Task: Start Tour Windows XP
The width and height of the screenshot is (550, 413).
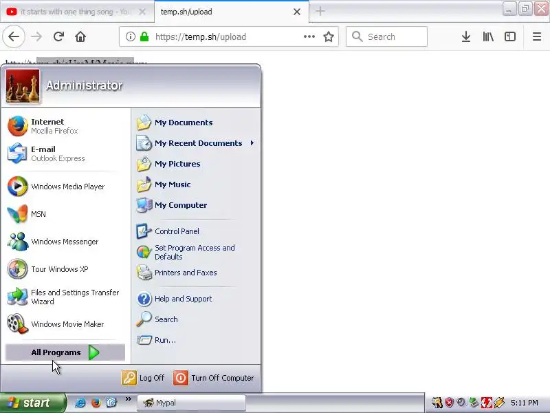Action: point(65,269)
